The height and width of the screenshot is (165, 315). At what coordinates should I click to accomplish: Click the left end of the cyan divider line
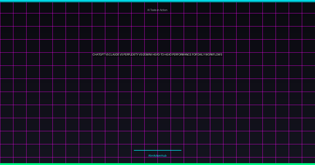pyautogui.click(x=135, y=150)
